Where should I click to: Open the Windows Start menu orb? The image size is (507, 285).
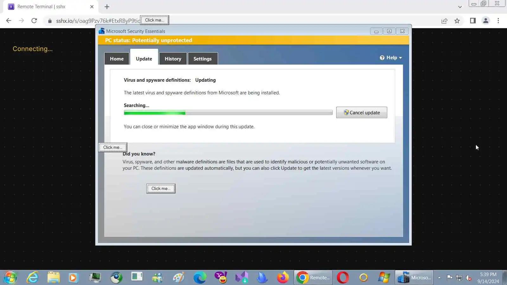[x=10, y=278]
